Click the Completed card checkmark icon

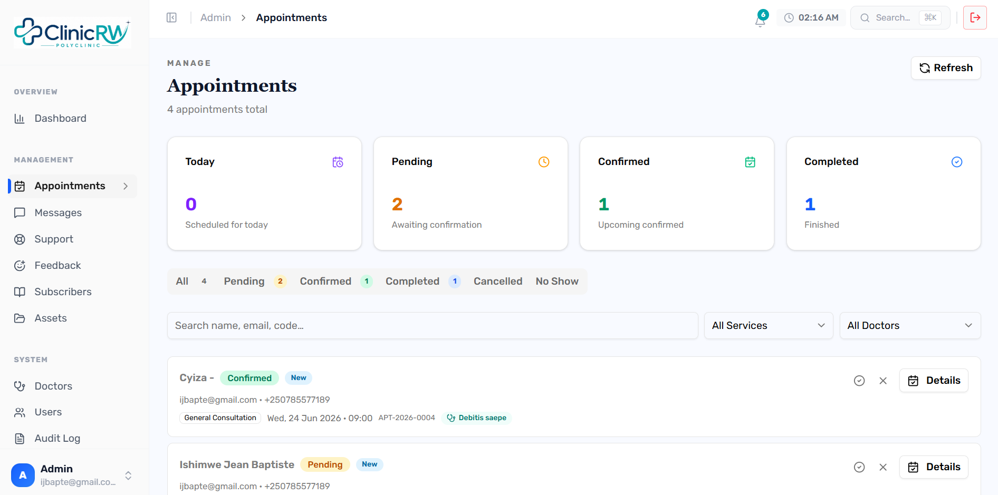tap(957, 162)
